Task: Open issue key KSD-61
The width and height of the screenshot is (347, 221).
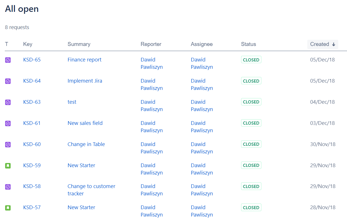Action: click(32, 123)
